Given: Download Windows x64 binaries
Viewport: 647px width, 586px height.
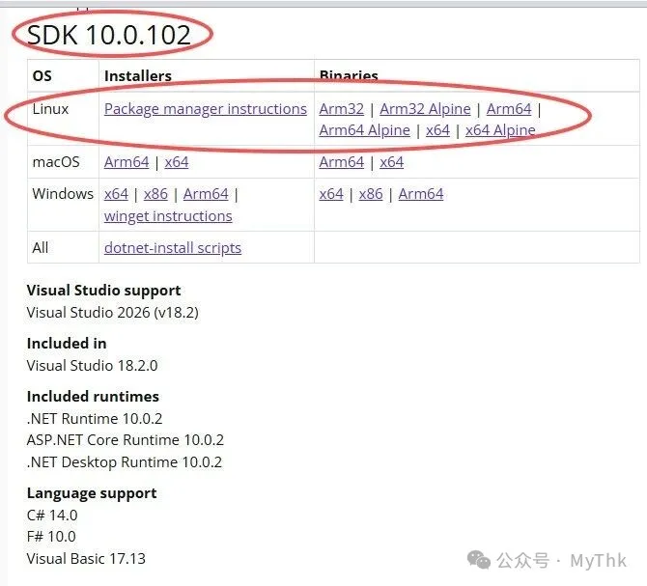Looking at the screenshot, I should [x=331, y=194].
